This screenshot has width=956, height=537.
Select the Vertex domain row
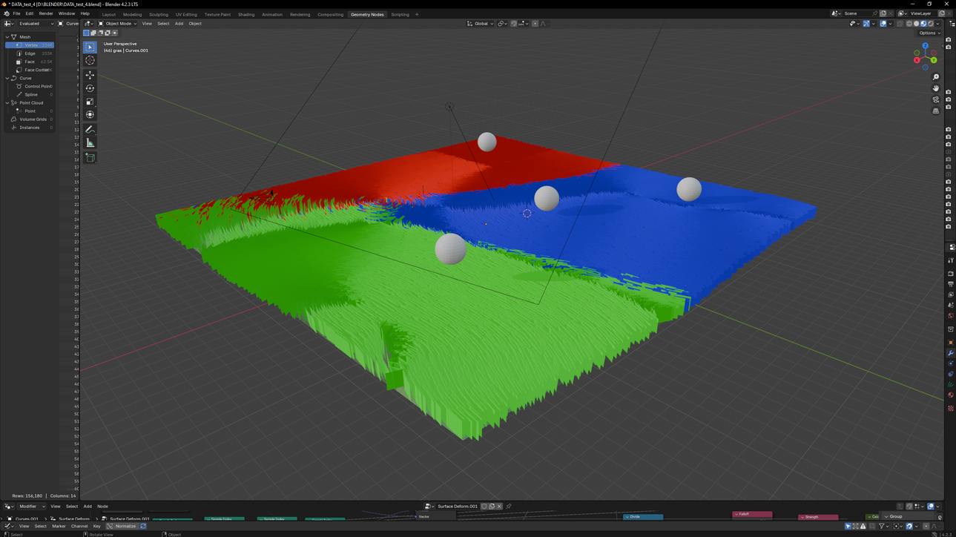pos(30,45)
